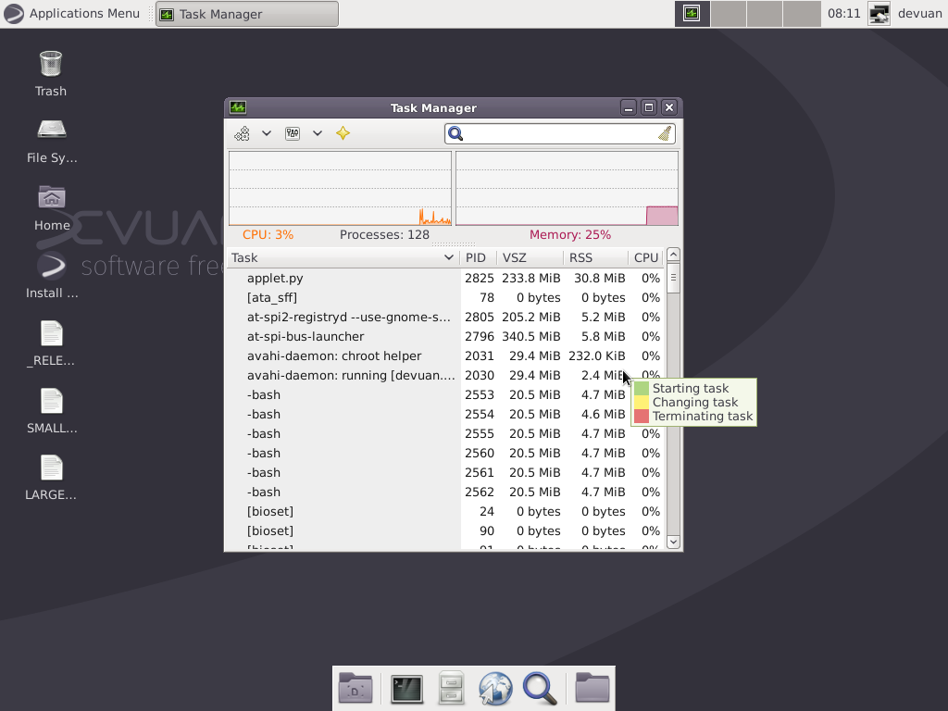Select the Task Manager entry in the taskbar
Image resolution: width=948 pixels, height=711 pixels.
[x=245, y=13]
